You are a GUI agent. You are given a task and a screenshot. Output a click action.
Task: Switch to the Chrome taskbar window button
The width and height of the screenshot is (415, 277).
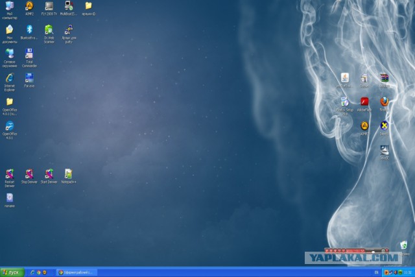pyautogui.click(x=77, y=272)
